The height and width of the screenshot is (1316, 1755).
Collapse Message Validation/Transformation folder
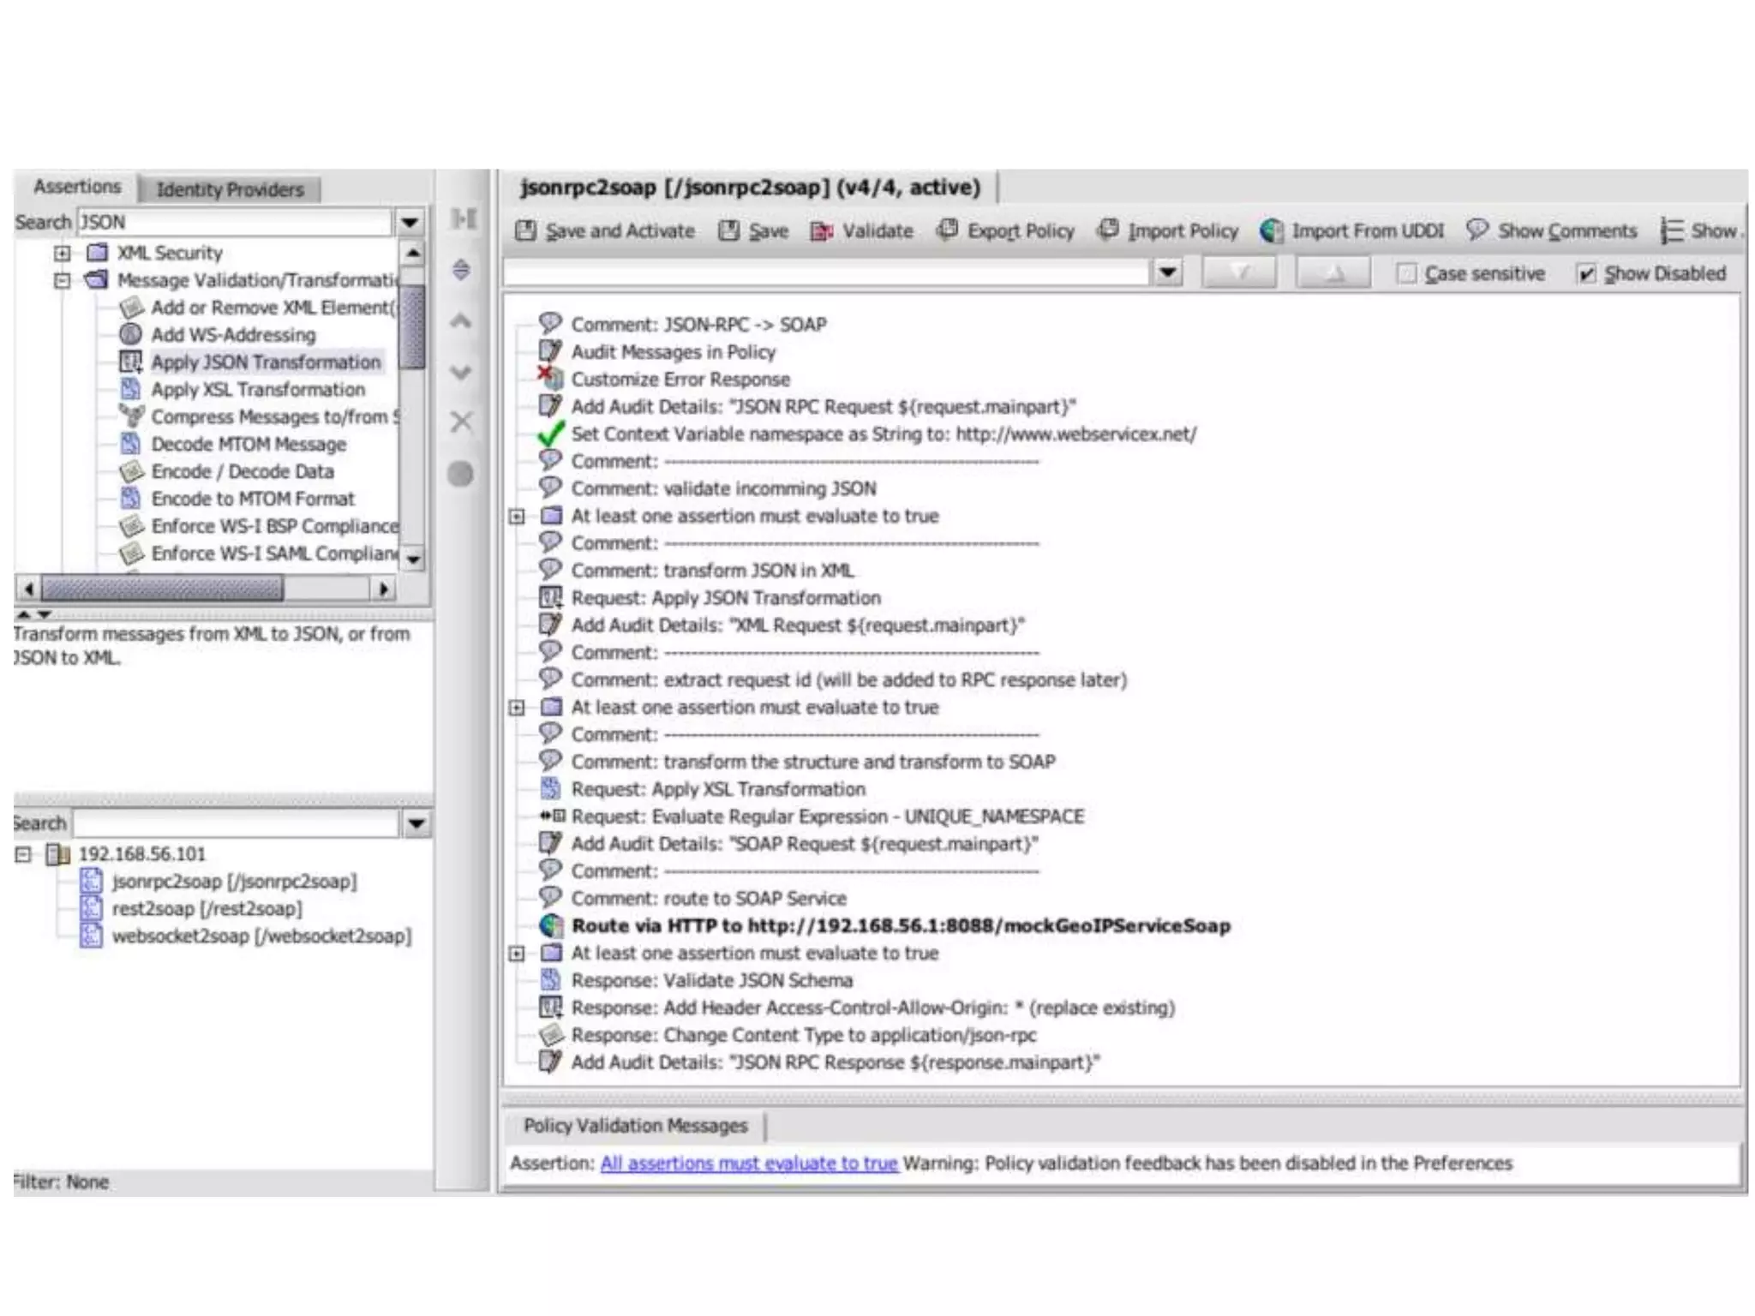click(62, 280)
